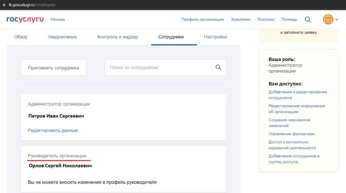Open the Настройки tab
The image size is (346, 193).
215,37
